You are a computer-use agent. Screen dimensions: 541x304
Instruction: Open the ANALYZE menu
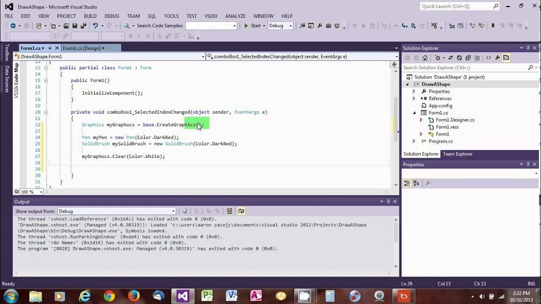235,16
